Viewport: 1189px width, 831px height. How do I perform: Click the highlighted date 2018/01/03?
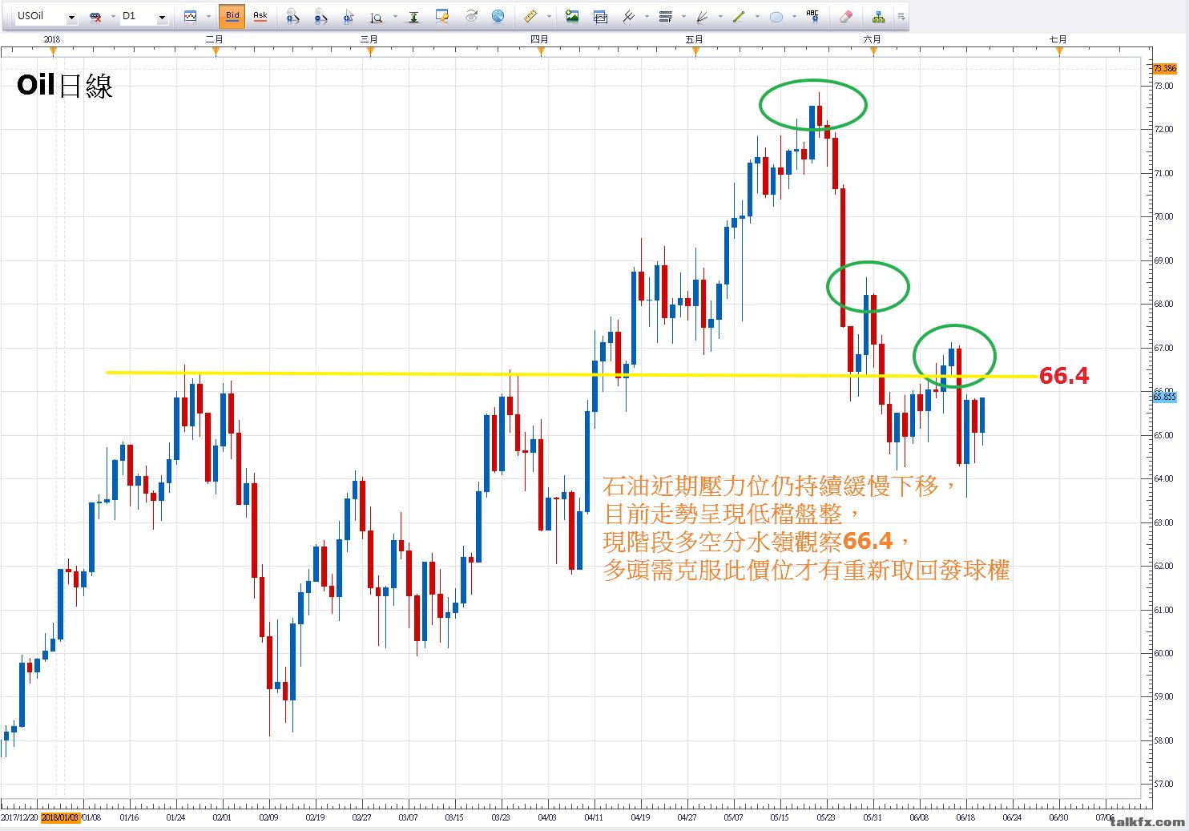[61, 817]
